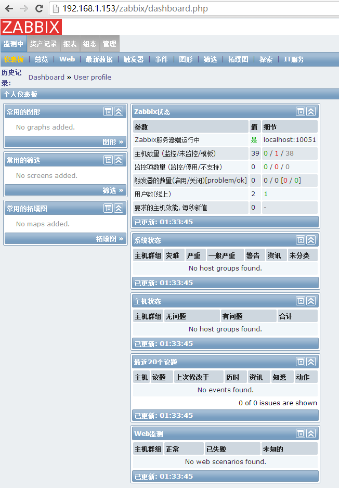Screen dimensions: 339x488
Task: Go back with browser back arrow
Action: (x=9, y=9)
